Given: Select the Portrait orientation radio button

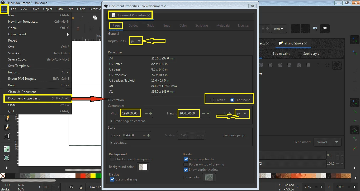Looking at the screenshot, I should coord(212,100).
